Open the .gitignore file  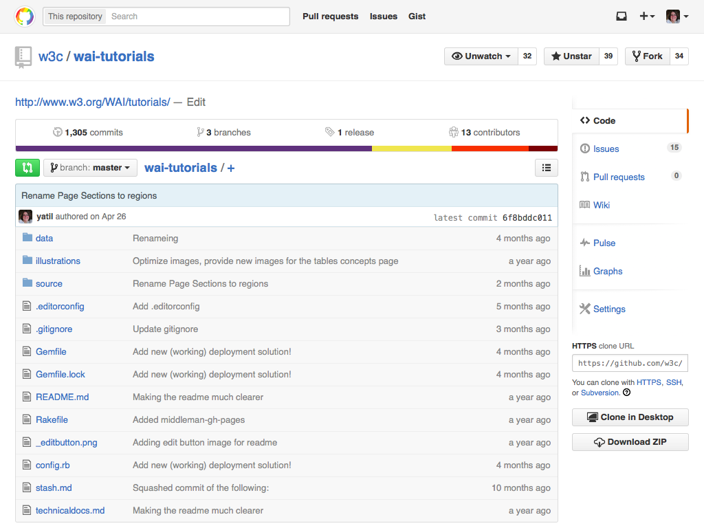click(54, 329)
